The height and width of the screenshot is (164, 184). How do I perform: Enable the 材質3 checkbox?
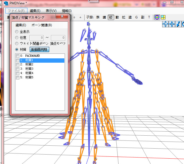[x=18, y=69]
